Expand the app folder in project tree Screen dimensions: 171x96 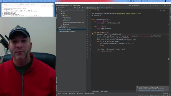[x=60, y=12]
